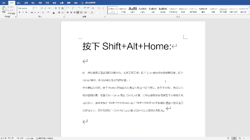
Task: Toggle Strikethrough formatting
Action: coord(32,12)
